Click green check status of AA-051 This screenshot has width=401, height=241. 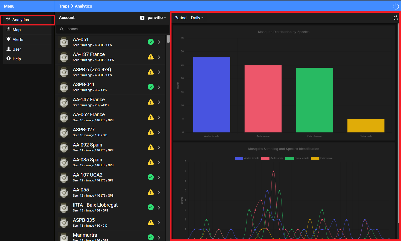[x=151, y=42]
